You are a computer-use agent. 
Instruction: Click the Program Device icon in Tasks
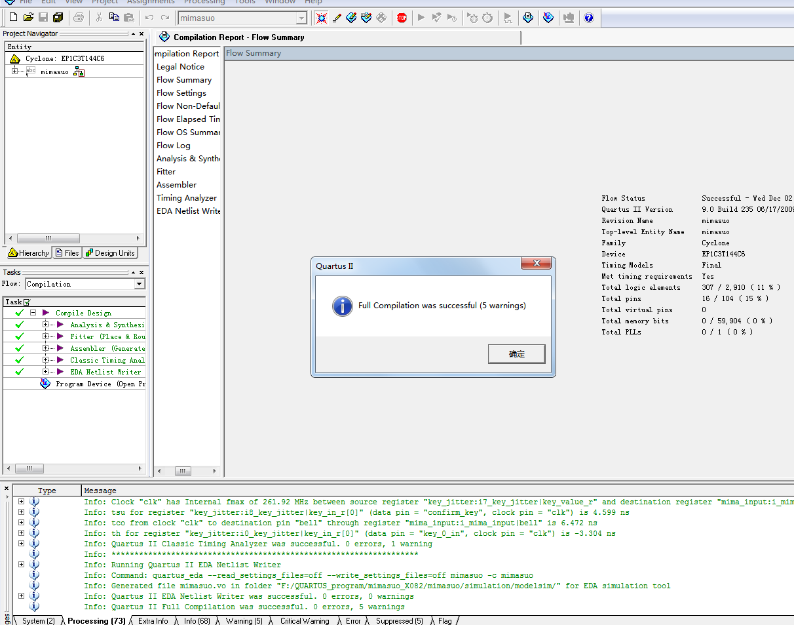click(x=45, y=384)
